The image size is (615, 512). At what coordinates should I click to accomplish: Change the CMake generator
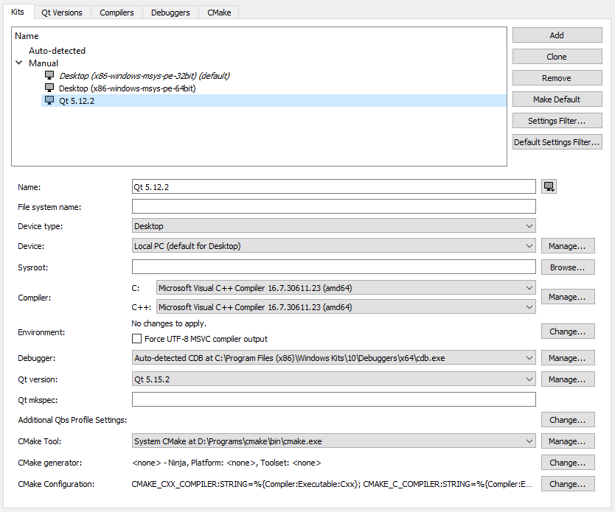pyautogui.click(x=568, y=463)
